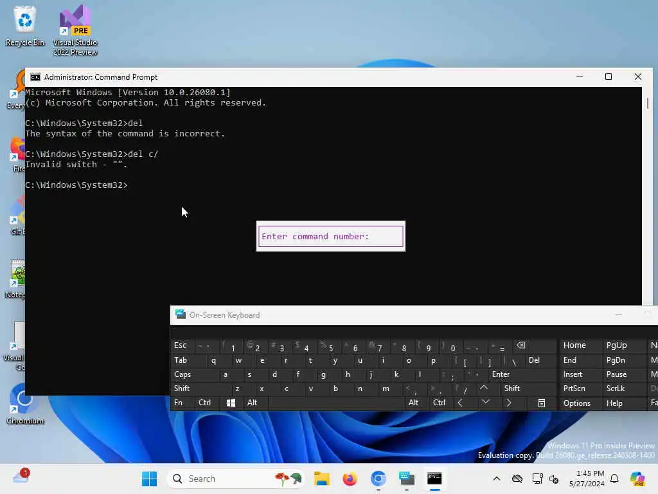Open the Chromium desktop shortcut
Viewport: 658px width, 494px height.
tap(25, 404)
